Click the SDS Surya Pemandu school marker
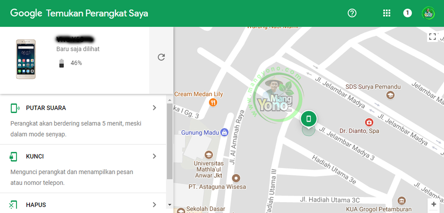 click(x=391, y=95)
